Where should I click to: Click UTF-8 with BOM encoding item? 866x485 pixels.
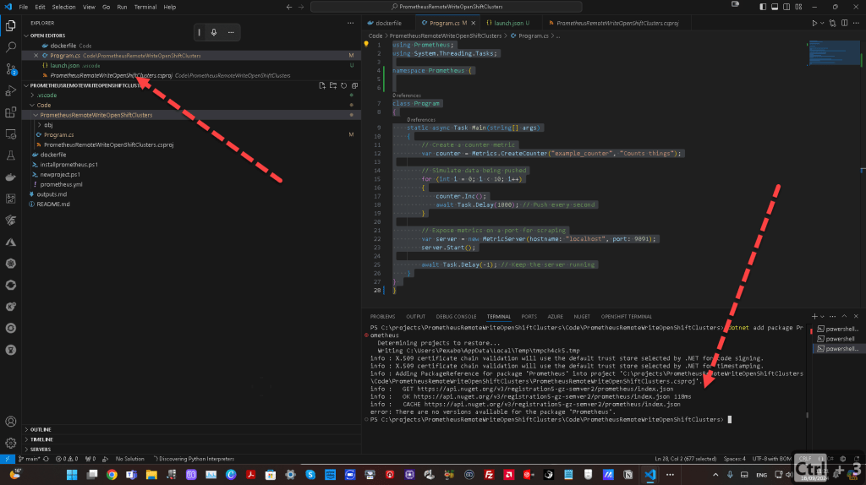pos(771,459)
